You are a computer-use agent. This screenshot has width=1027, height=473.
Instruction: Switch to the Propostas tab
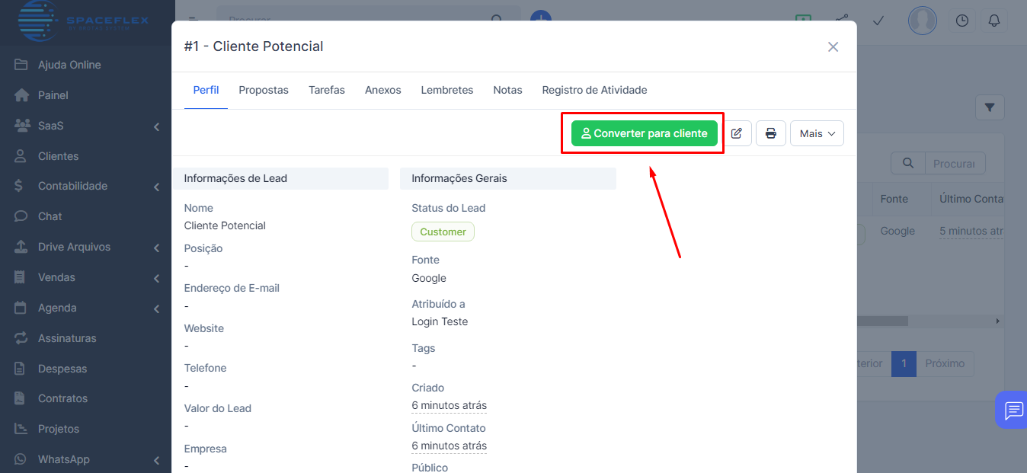(x=264, y=90)
